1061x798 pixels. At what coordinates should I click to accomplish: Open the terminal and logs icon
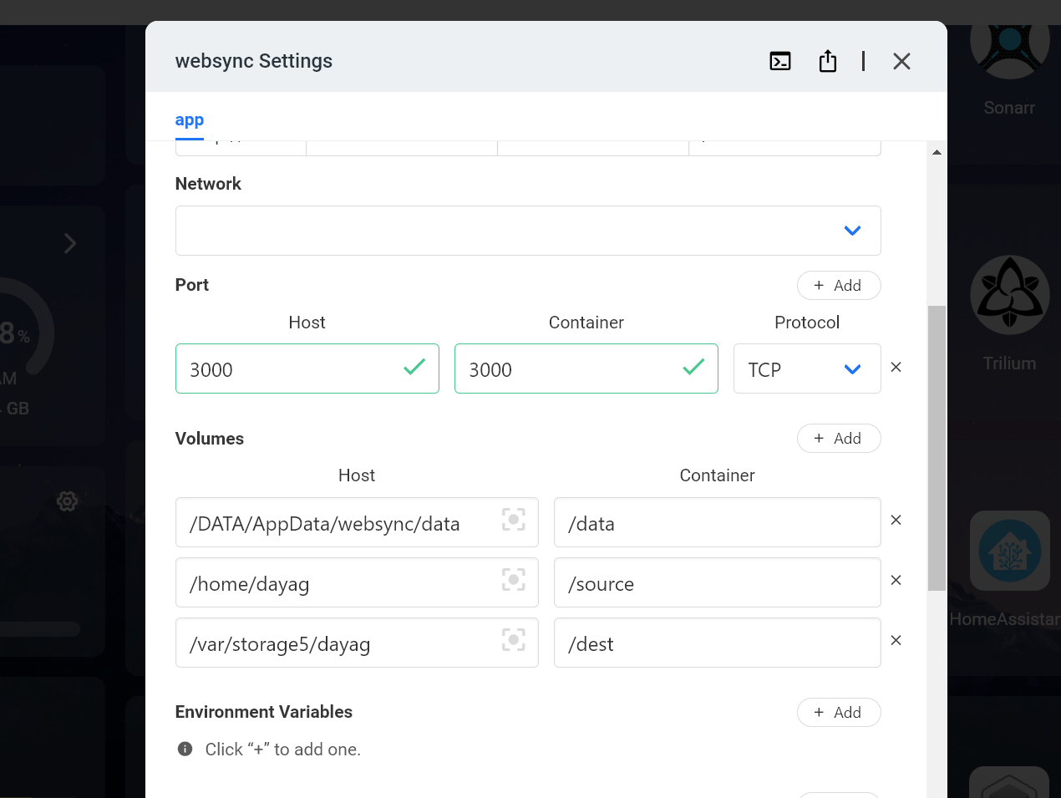tap(779, 61)
